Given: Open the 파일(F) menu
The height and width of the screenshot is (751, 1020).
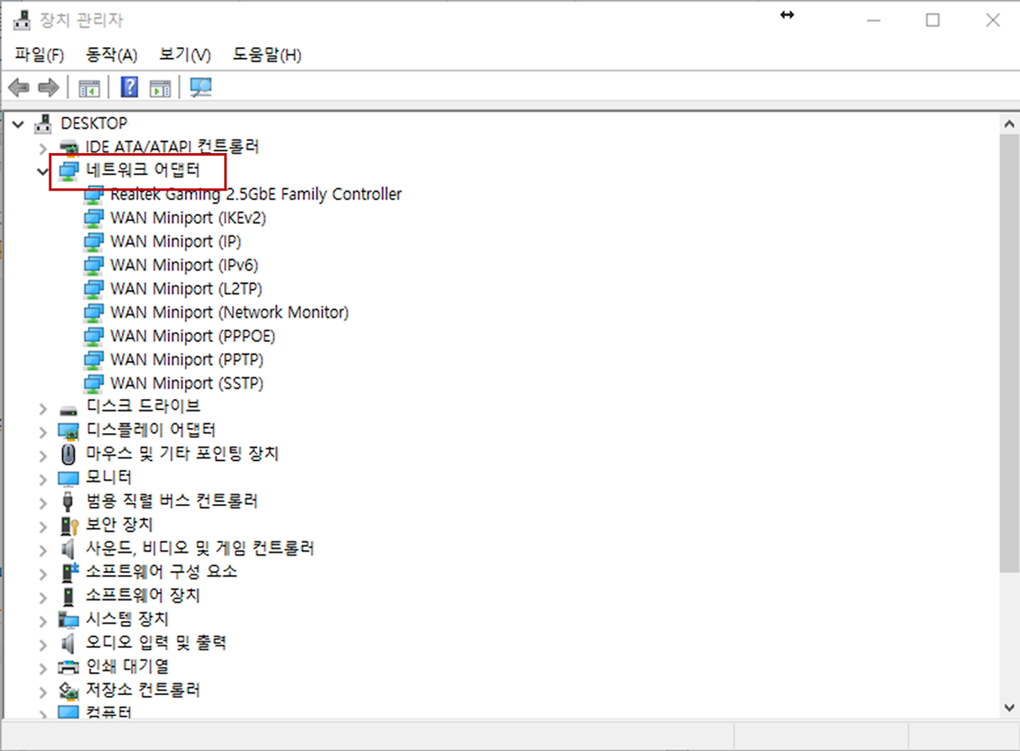Looking at the screenshot, I should (39, 55).
